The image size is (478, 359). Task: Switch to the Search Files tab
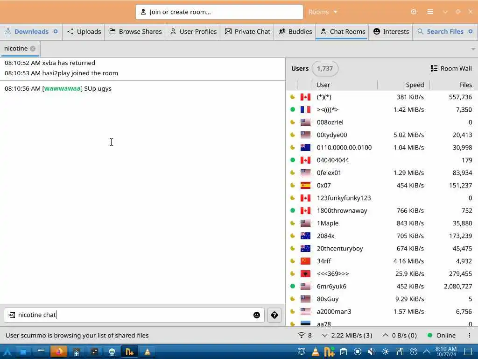(x=445, y=32)
